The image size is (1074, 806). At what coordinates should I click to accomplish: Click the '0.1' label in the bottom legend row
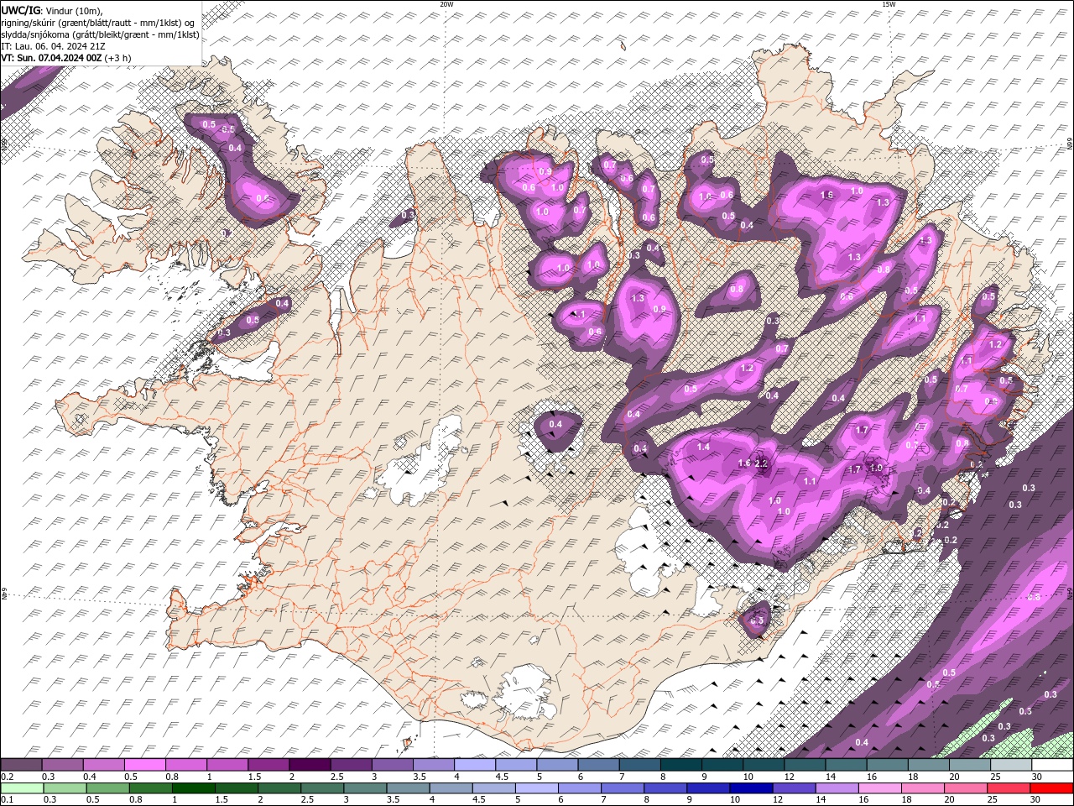[8, 800]
